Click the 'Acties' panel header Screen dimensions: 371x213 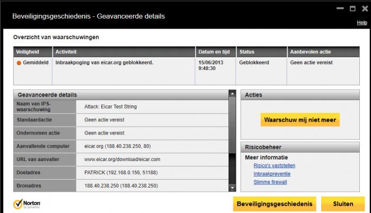click(300, 95)
